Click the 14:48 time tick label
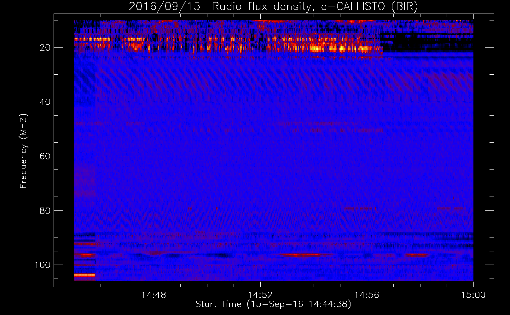 pyautogui.click(x=154, y=295)
